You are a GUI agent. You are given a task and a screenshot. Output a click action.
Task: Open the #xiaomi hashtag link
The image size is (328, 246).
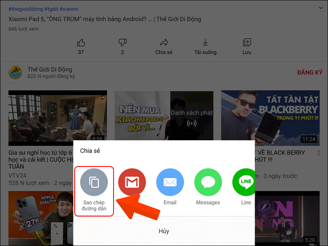[x=69, y=9]
